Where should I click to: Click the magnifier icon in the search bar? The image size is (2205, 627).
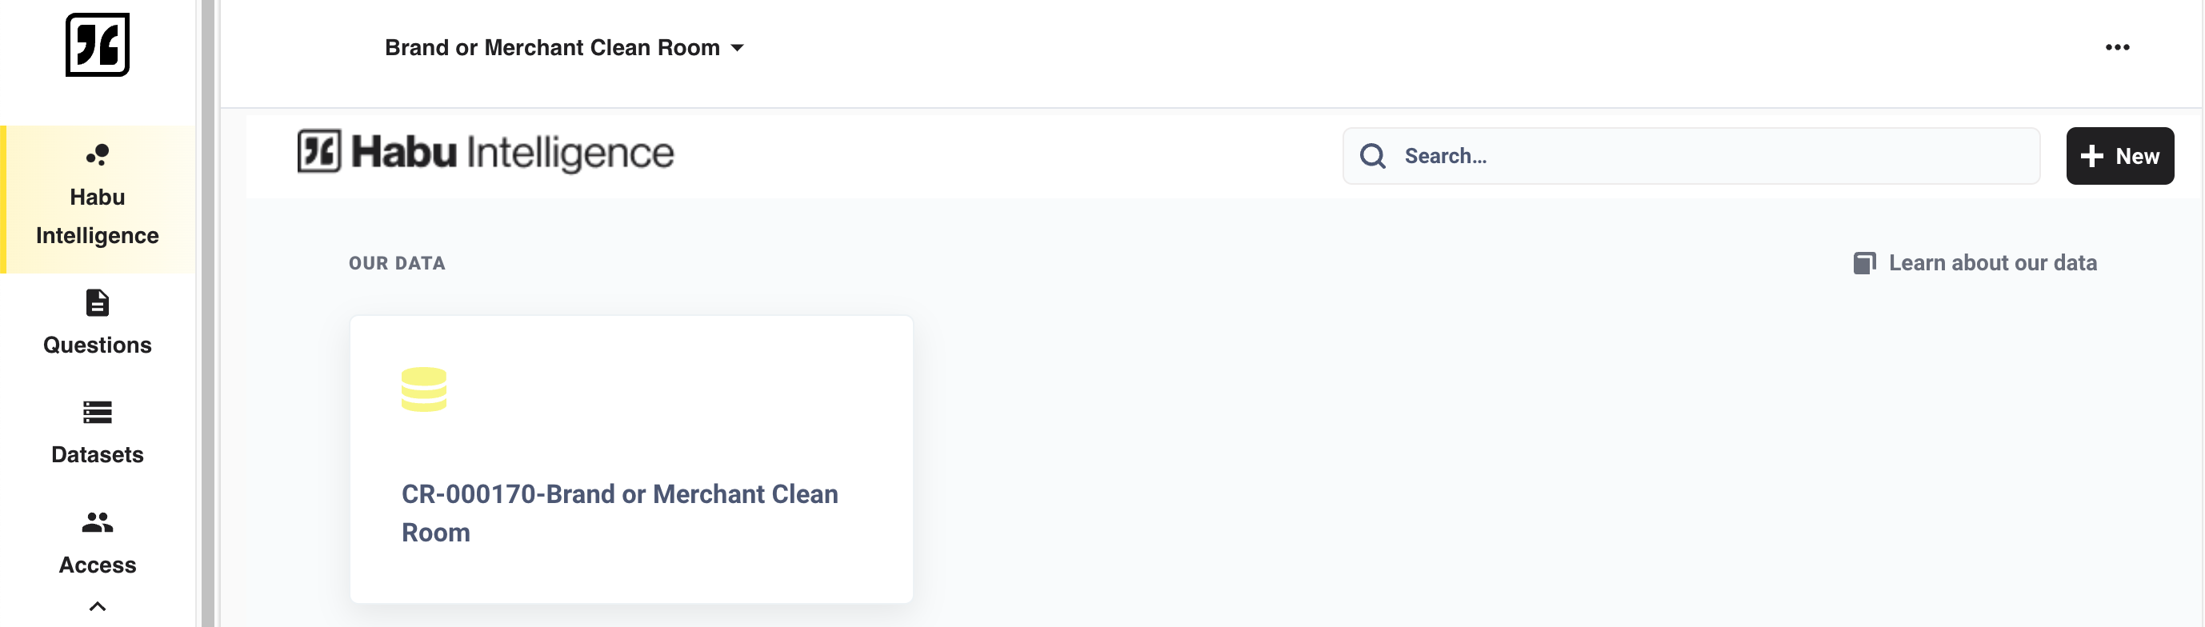click(1372, 156)
